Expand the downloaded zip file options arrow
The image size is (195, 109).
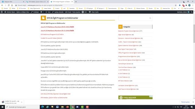point(22,102)
